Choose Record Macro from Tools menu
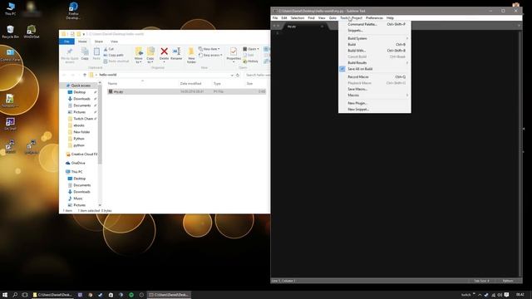Screen dimensions: 532x299 (x=375, y=77)
